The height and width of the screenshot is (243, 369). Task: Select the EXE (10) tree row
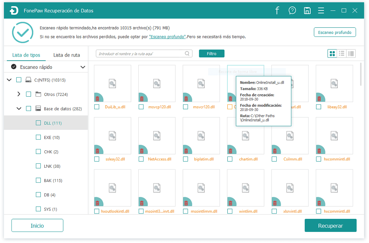tap(46, 137)
